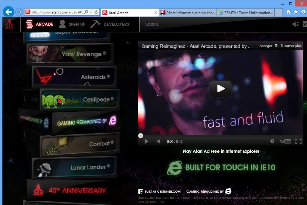Select the Lunar Lander game tile

[x=74, y=167]
